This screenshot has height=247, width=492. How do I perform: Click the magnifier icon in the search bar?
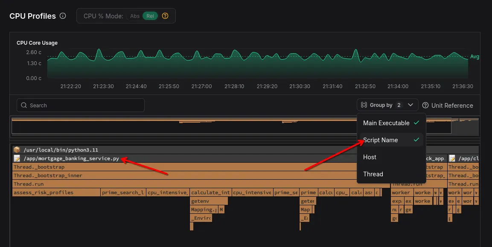23,105
